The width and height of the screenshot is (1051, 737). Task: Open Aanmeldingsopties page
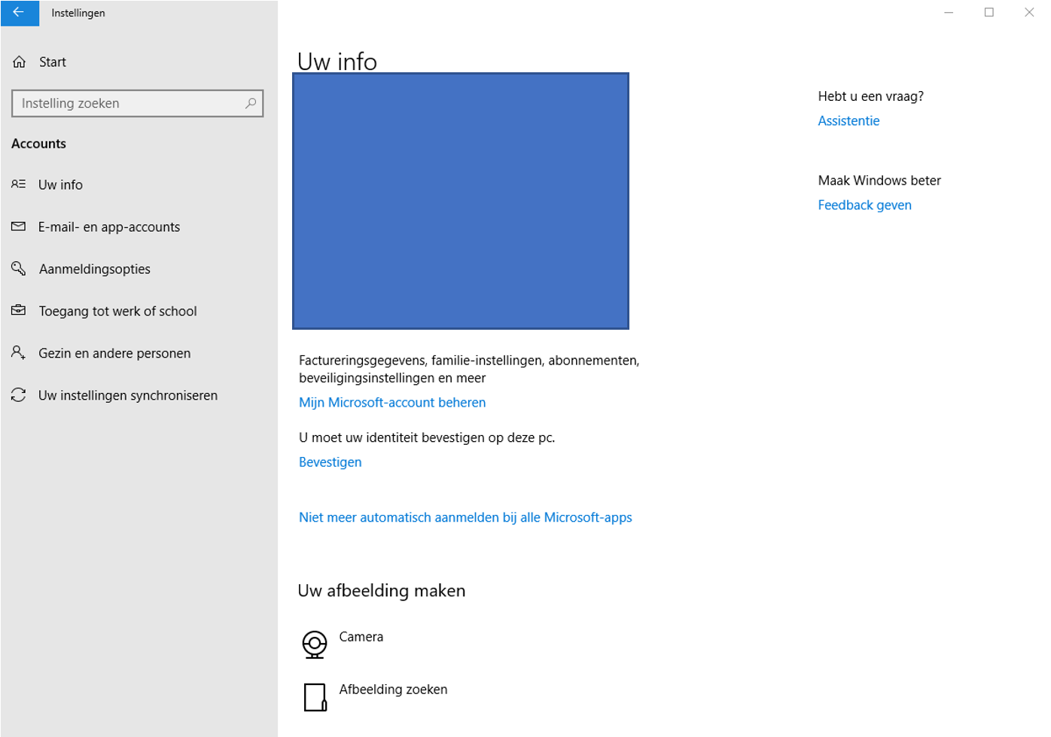click(95, 269)
